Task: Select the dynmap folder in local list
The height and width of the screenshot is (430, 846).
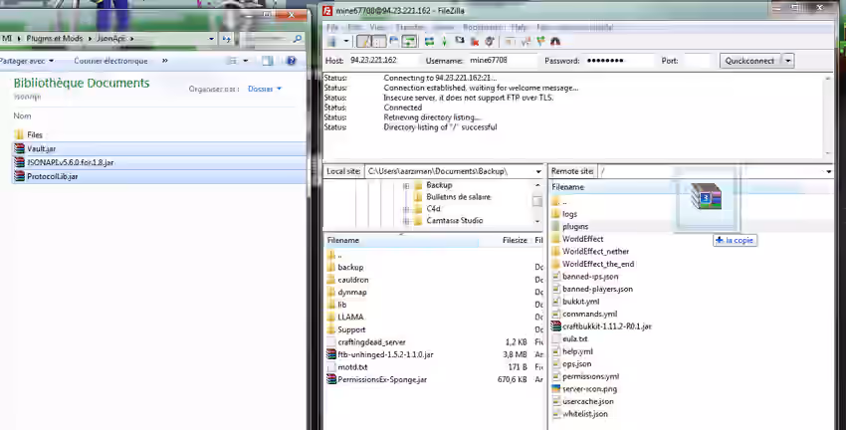Action: (351, 293)
